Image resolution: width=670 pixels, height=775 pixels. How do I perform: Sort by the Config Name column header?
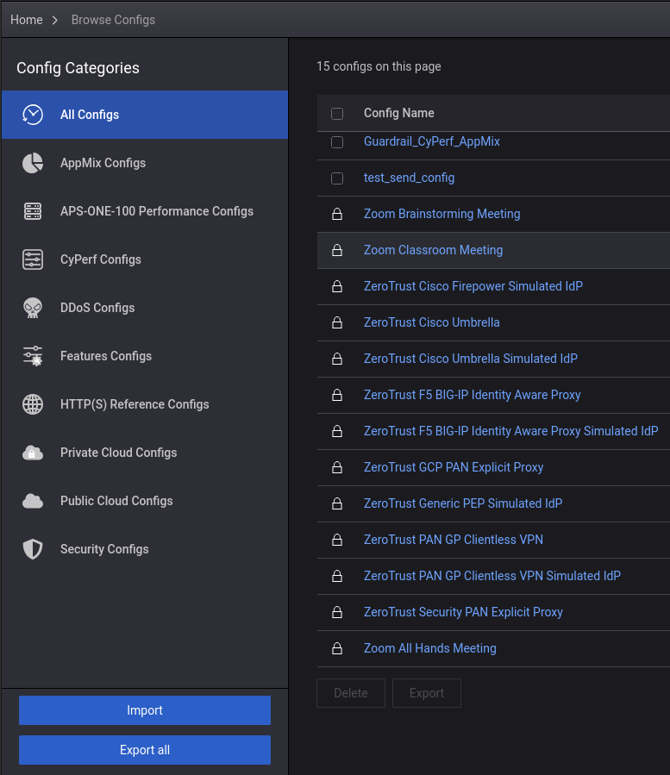click(398, 113)
